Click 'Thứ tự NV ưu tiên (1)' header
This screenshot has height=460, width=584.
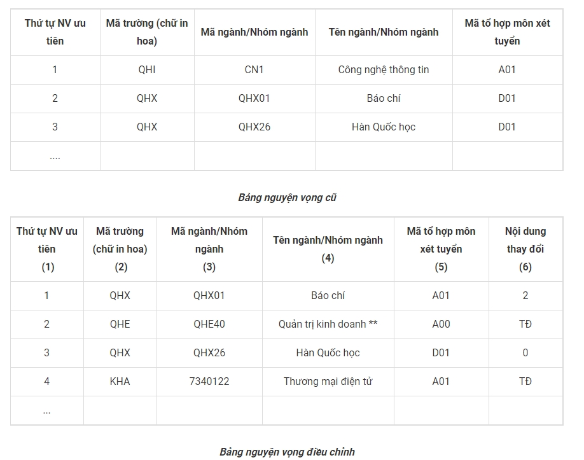(47, 249)
